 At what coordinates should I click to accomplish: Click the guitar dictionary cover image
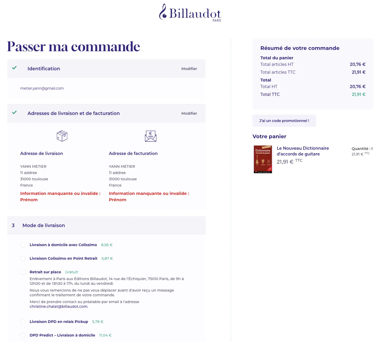[263, 159]
